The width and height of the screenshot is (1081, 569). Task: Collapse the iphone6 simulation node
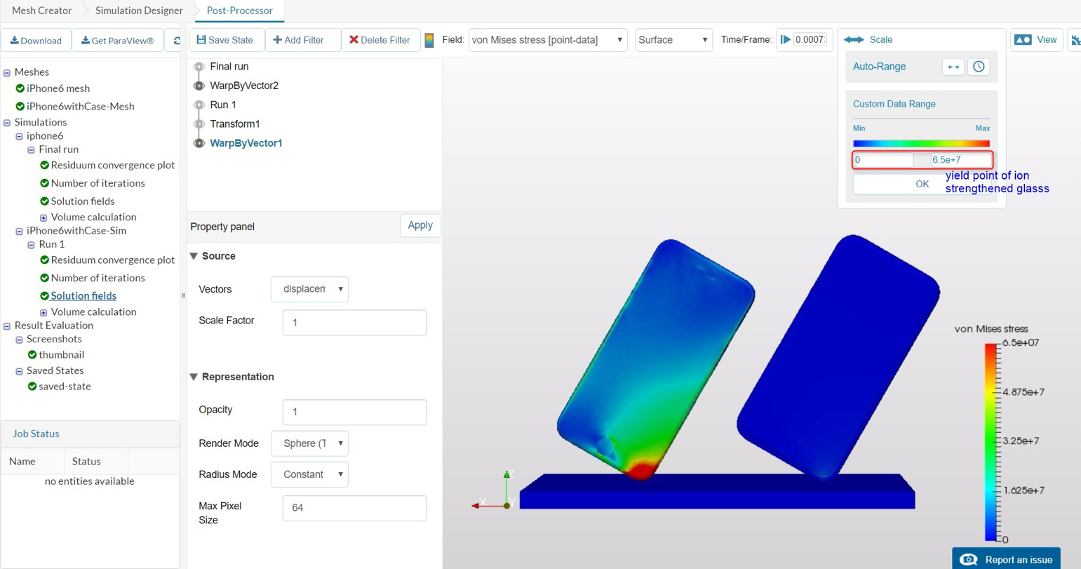point(19,136)
